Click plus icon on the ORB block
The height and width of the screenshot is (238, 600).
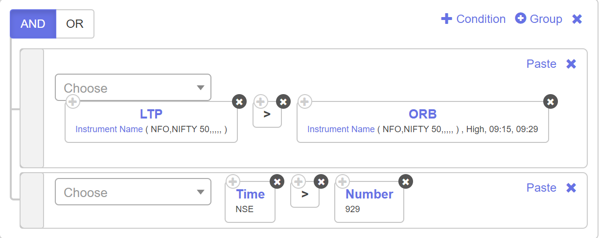pyautogui.click(x=305, y=101)
